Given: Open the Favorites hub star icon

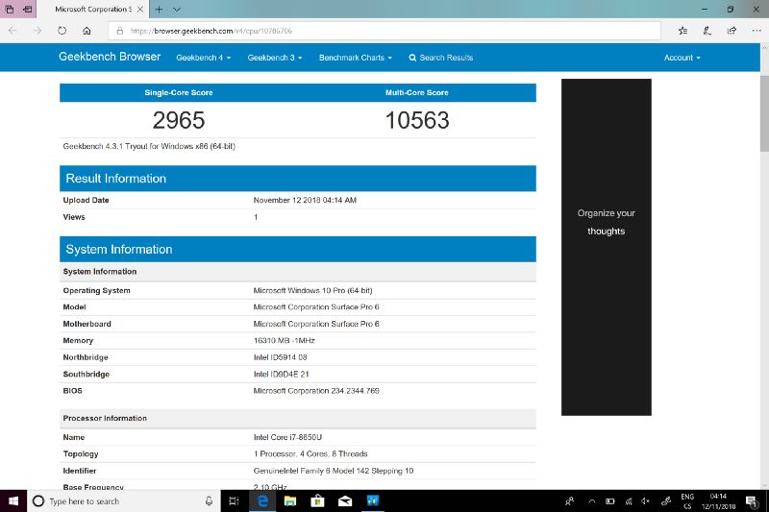Looking at the screenshot, I should pos(682,31).
